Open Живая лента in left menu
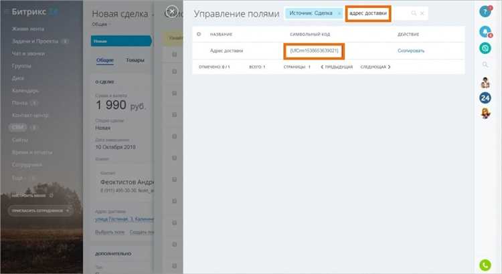 pos(28,29)
